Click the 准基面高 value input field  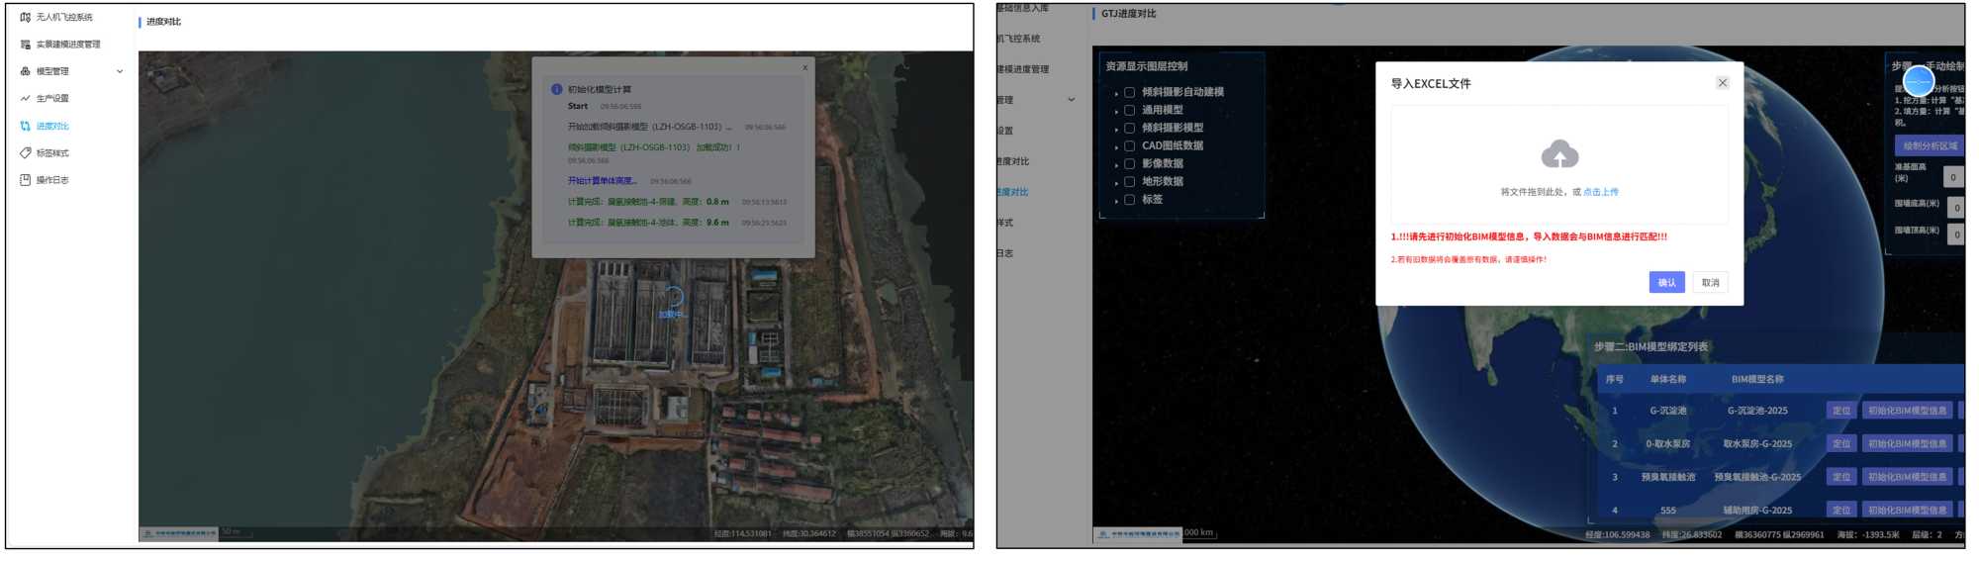coord(1953,178)
